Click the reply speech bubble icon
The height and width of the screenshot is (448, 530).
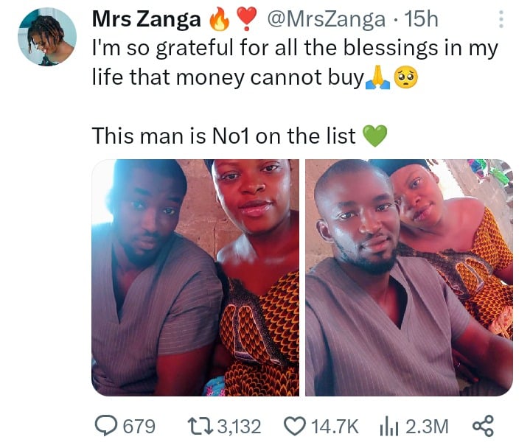107,425
